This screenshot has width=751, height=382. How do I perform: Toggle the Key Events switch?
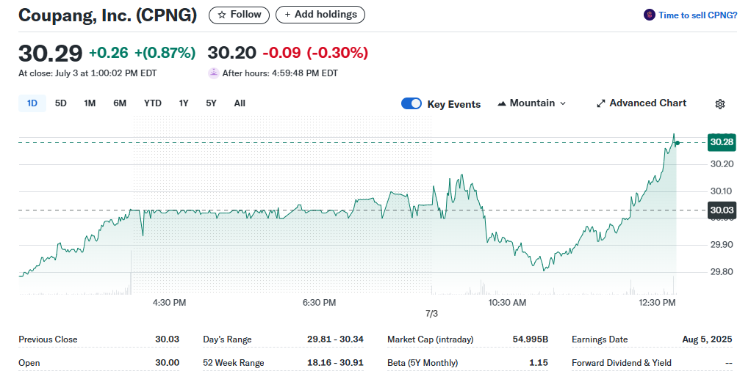(x=412, y=103)
